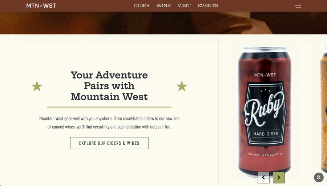Select Events in the top navigation
This screenshot has width=327, height=186.
[207, 5]
